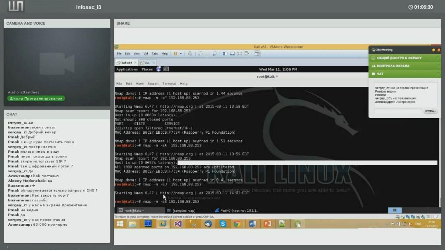The height and width of the screenshot is (250, 445).
Task: Open the Skype icon in Windows taskbar
Action: [223, 224]
